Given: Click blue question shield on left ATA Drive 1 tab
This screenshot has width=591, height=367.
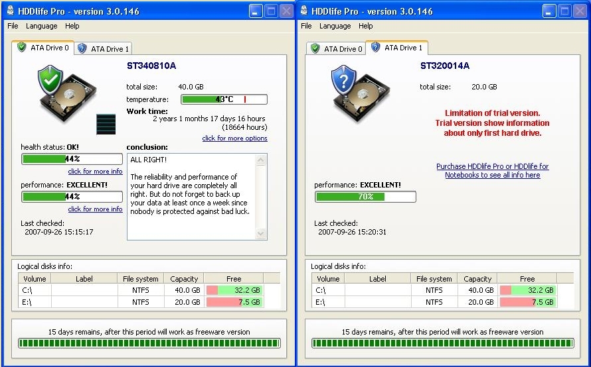Looking at the screenshot, I should [x=82, y=48].
